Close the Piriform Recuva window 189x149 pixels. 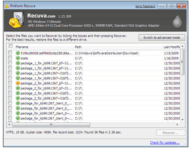[x=181, y=6]
